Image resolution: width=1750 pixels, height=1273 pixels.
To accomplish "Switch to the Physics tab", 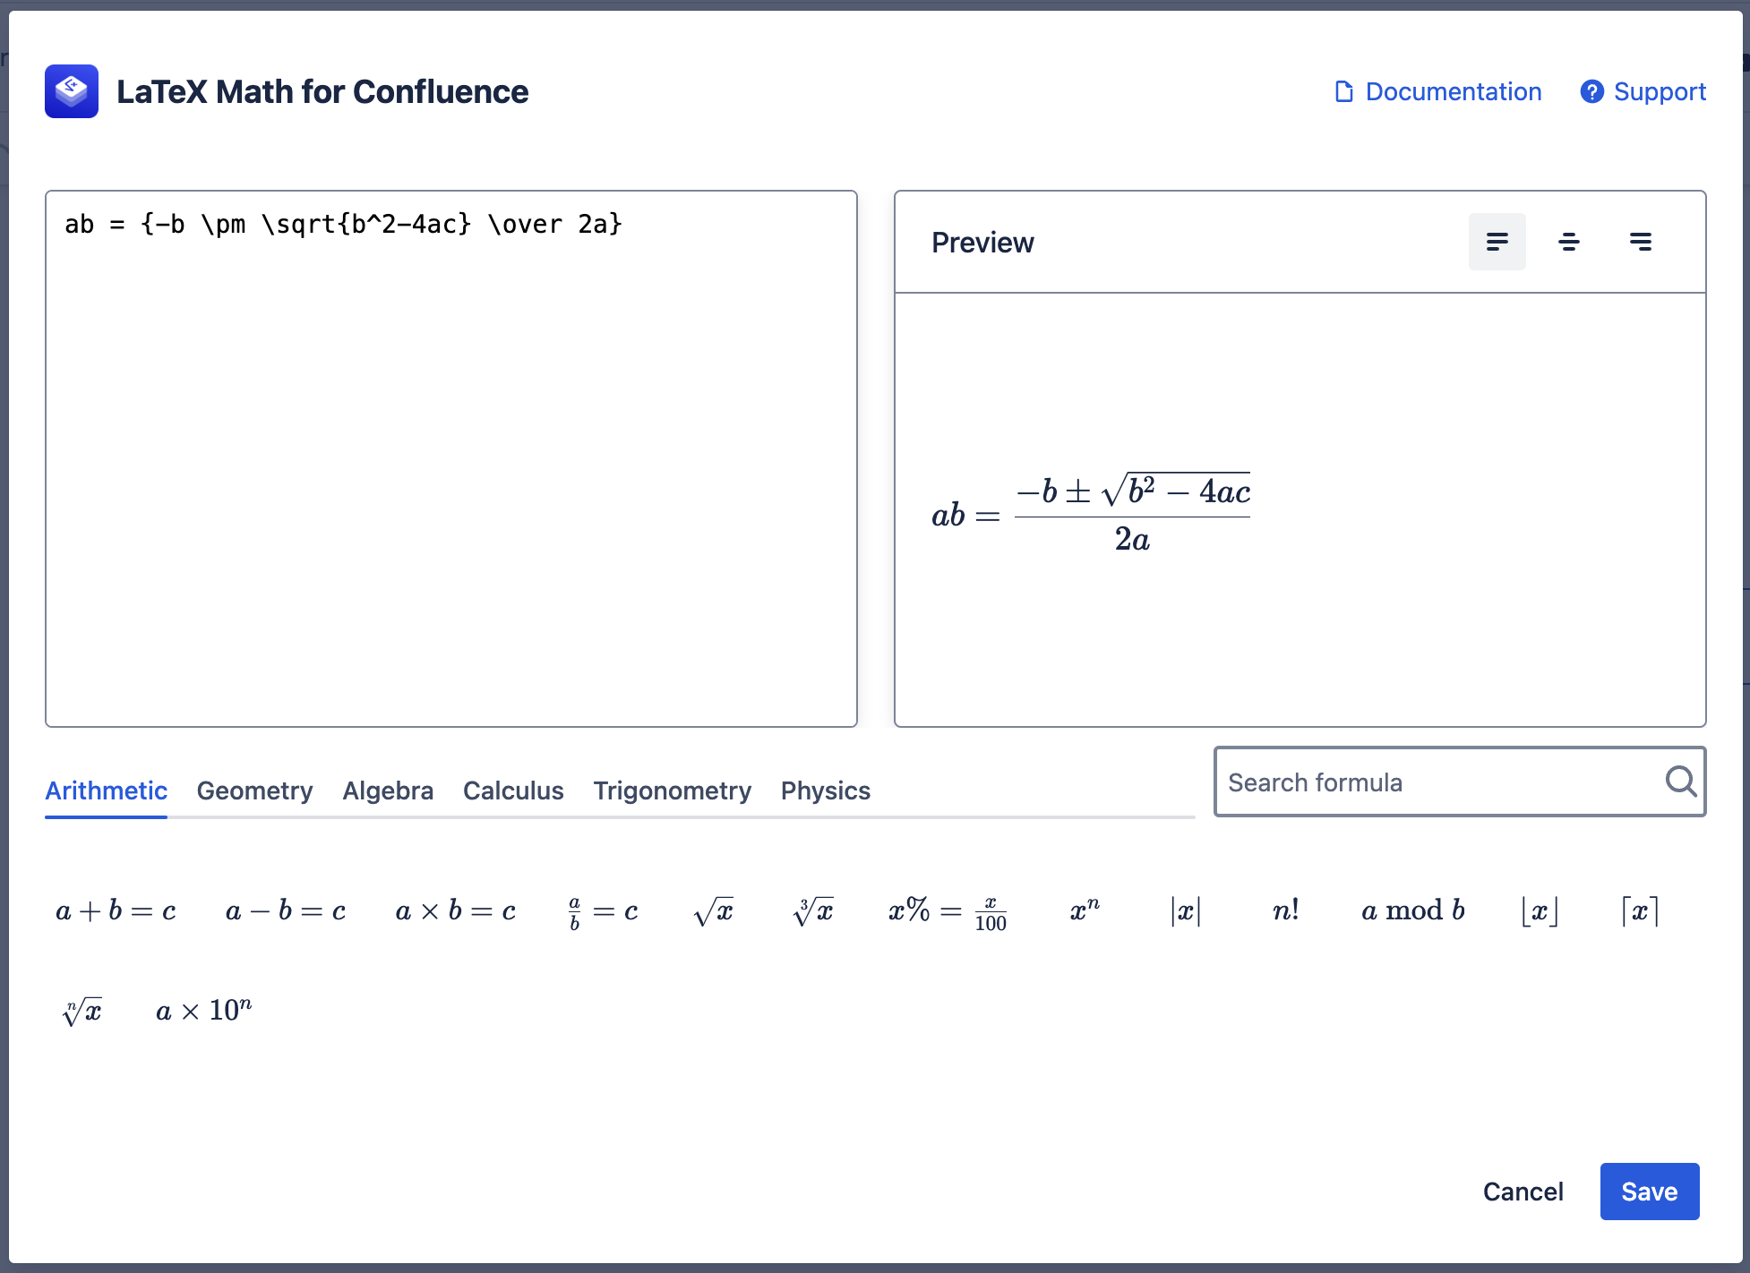I will click(x=825, y=790).
